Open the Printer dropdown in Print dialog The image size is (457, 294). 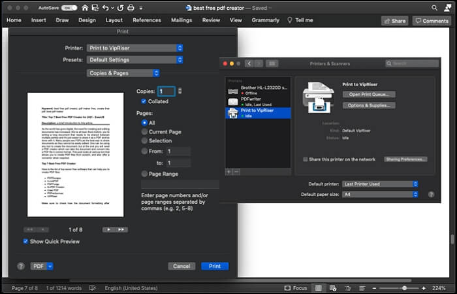135,48
